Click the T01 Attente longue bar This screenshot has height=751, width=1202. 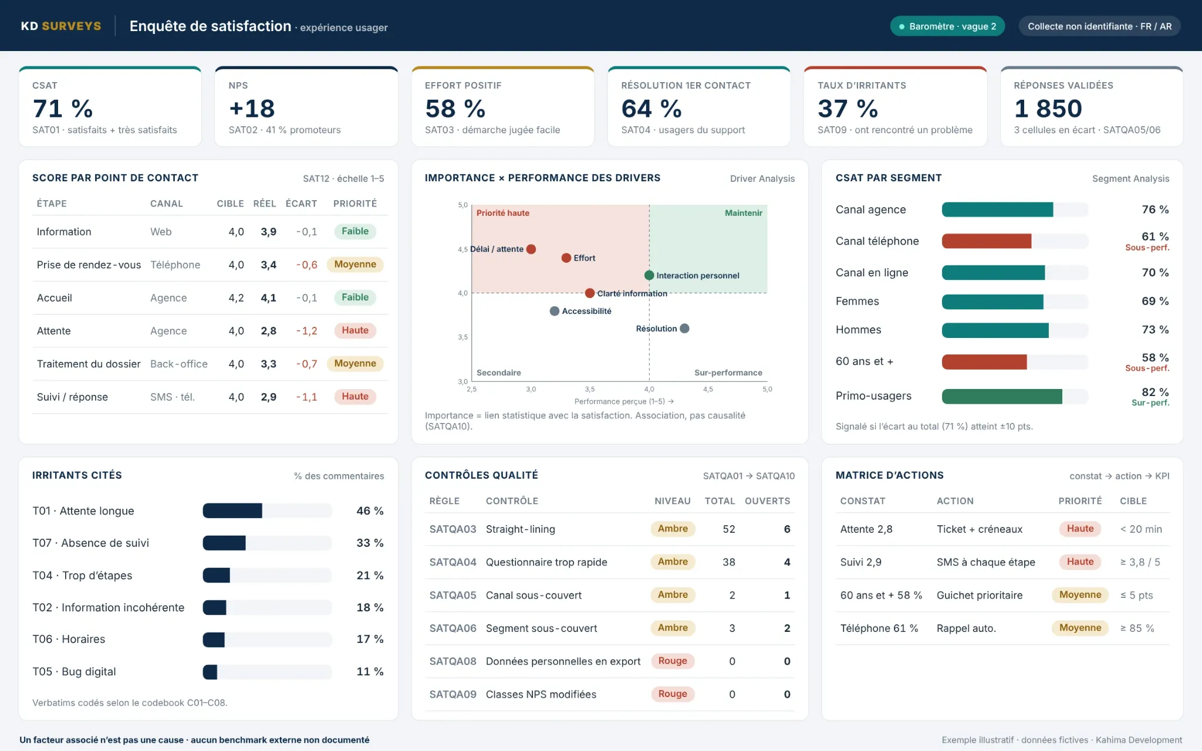point(232,511)
